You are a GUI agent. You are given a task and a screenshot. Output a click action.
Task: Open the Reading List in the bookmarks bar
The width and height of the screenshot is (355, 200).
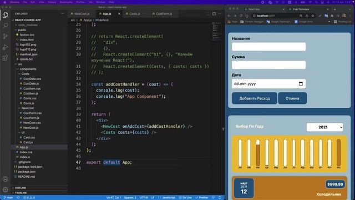tap(343, 22)
